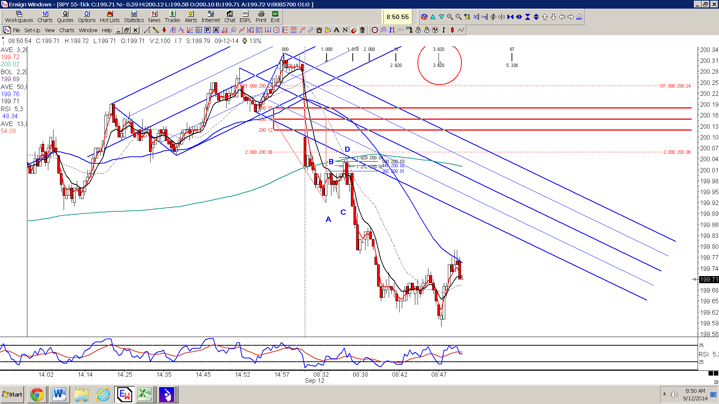Click the Trades button
The width and height of the screenshot is (719, 404).
tap(172, 17)
